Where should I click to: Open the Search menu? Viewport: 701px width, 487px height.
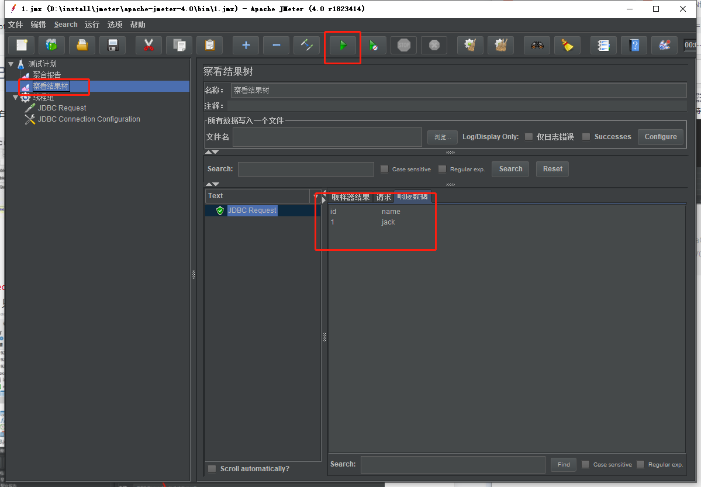click(65, 25)
